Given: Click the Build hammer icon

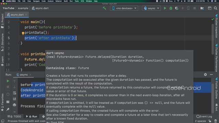Looking at the screenshot, I should (x=104, y=8).
